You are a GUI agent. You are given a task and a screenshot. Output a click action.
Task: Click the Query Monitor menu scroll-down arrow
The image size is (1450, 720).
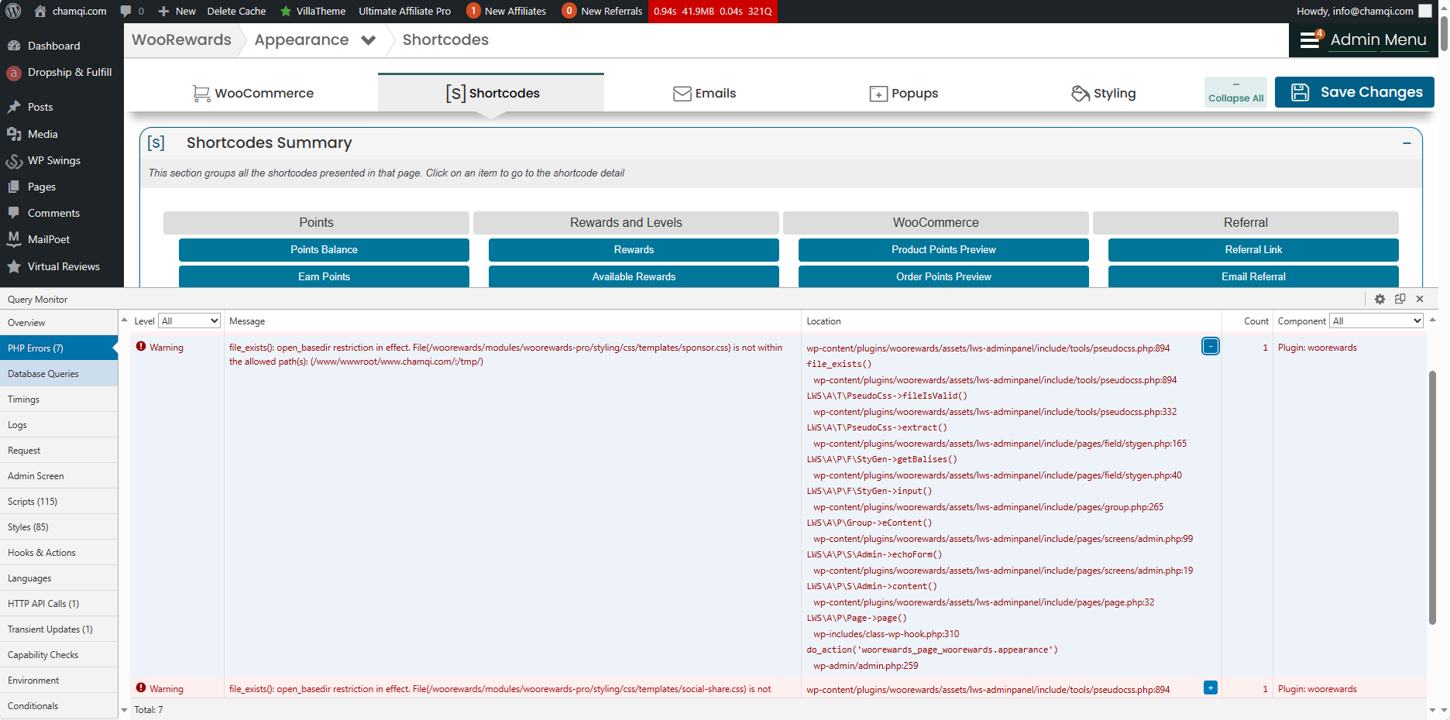click(x=124, y=709)
